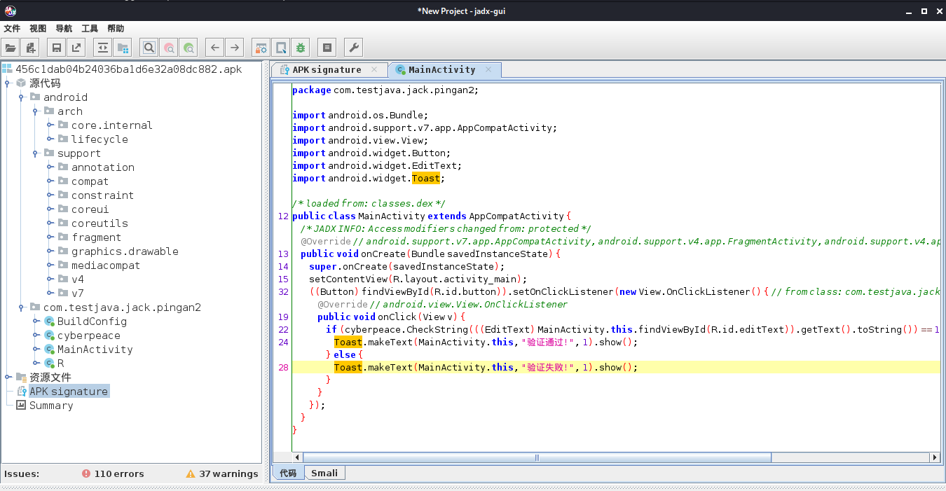Expand the 资源文件 tree node

8,378
